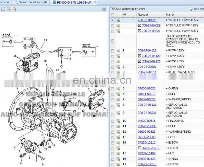
Task: Click cart icon for PIN,DOWEL row
Action: [118, 121]
